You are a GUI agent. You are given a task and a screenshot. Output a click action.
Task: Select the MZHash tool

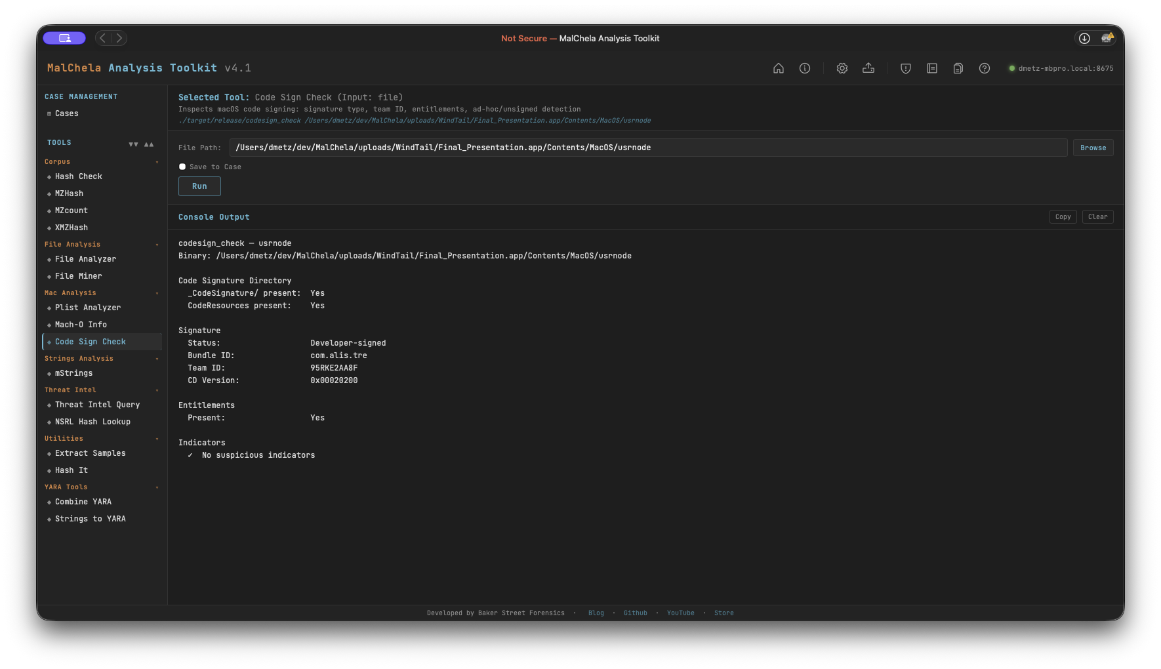(x=102, y=193)
